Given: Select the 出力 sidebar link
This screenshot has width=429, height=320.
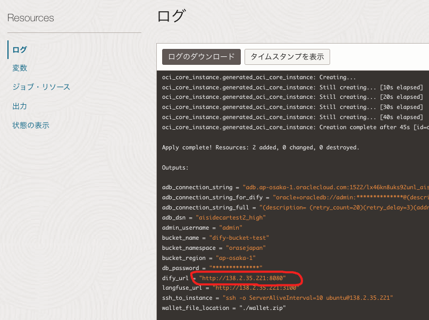Looking at the screenshot, I should 20,106.
